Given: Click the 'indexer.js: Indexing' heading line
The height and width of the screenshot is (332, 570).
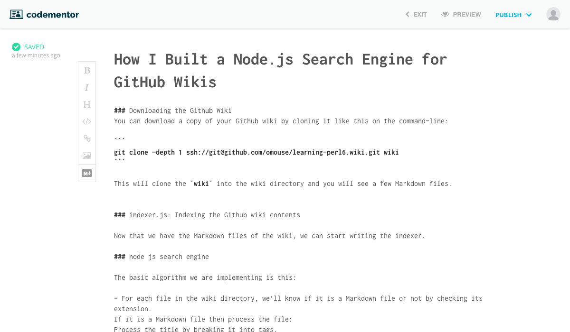Looking at the screenshot, I should coord(214,215).
